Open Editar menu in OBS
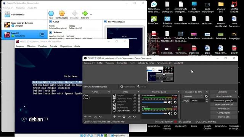The height and width of the screenshot is (137, 244). (x=100, y=63)
